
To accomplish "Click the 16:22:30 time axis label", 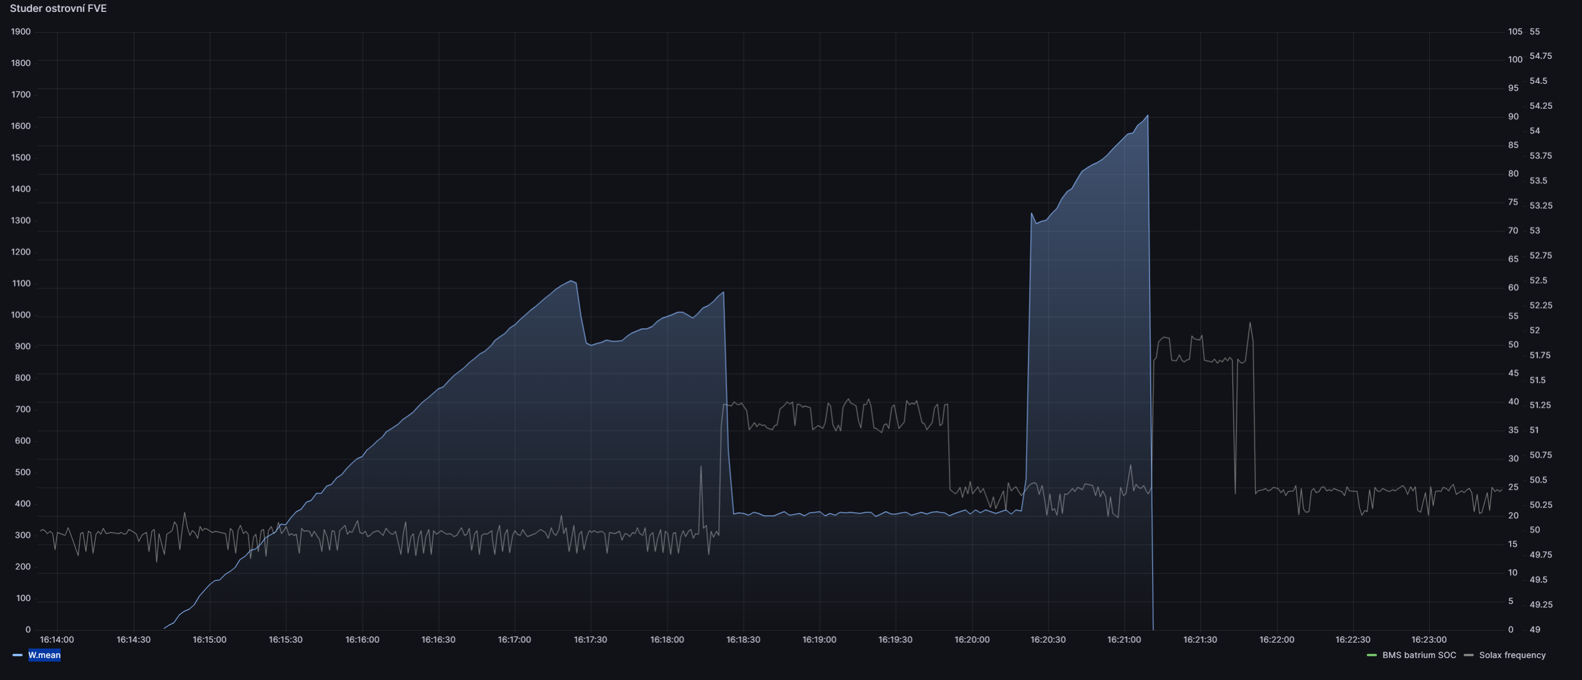I will click(x=1353, y=640).
